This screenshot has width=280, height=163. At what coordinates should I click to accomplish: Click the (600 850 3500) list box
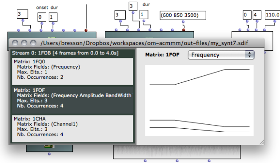(183, 16)
